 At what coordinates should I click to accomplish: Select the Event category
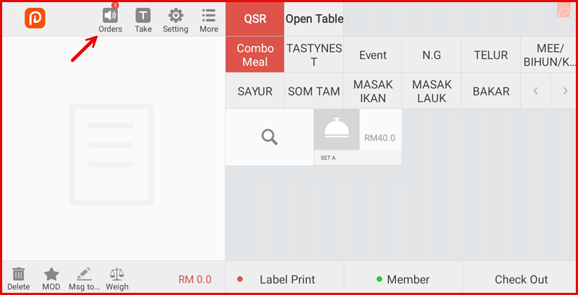pyautogui.click(x=373, y=54)
